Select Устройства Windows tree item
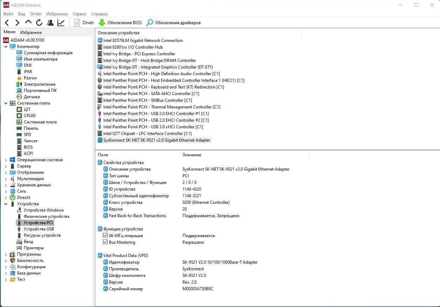The height and width of the screenshot is (307, 440). pyautogui.click(x=44, y=210)
